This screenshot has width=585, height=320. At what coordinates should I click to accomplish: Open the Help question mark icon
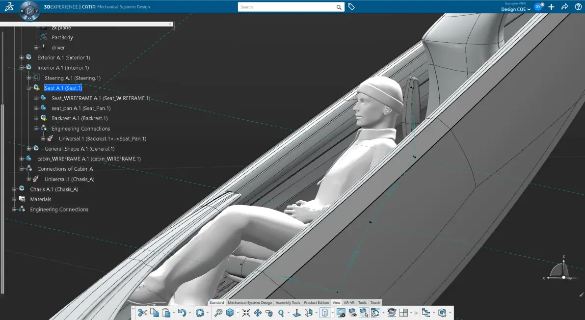[x=578, y=7]
